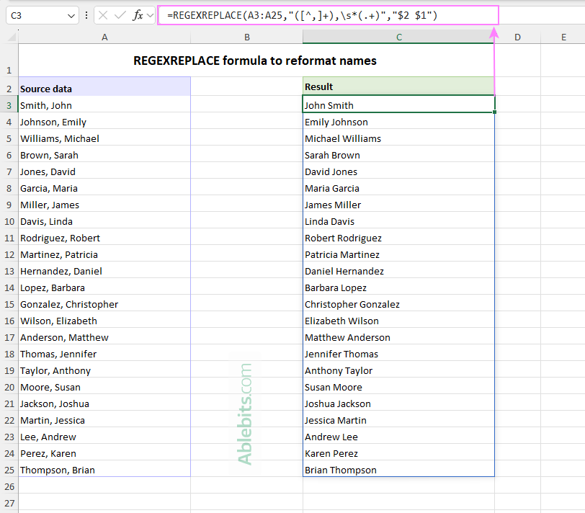This screenshot has height=513, width=585.
Task: Click cell 'Lopez, Barbara'
Action: click(104, 287)
